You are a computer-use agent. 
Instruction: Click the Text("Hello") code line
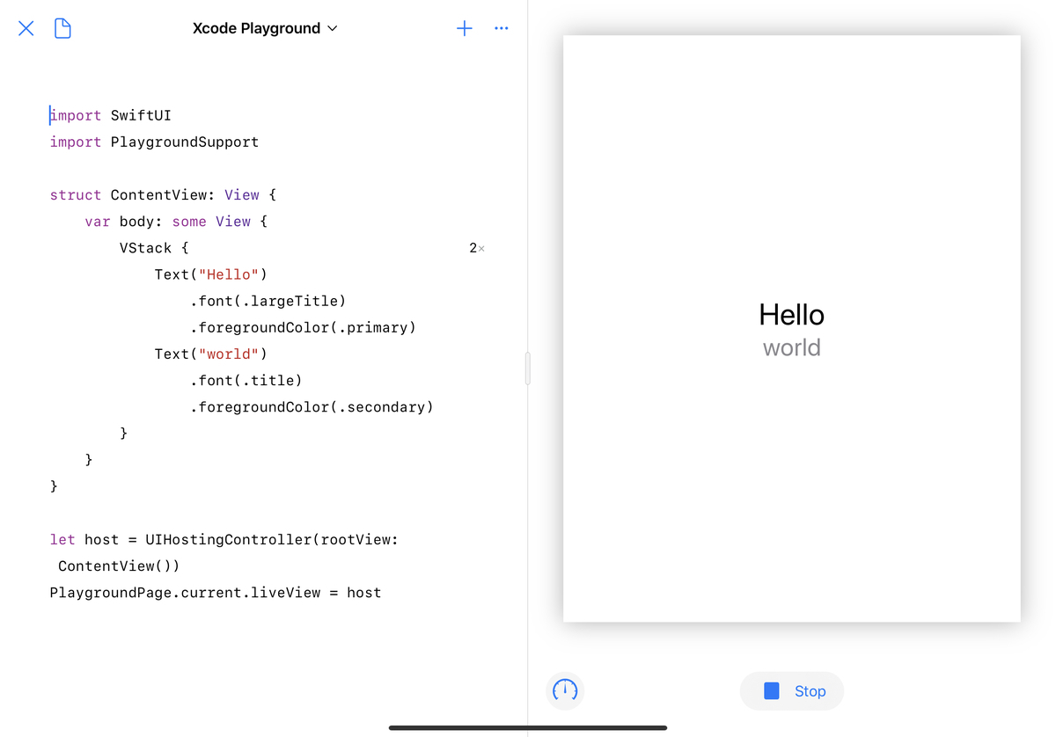tap(210, 274)
